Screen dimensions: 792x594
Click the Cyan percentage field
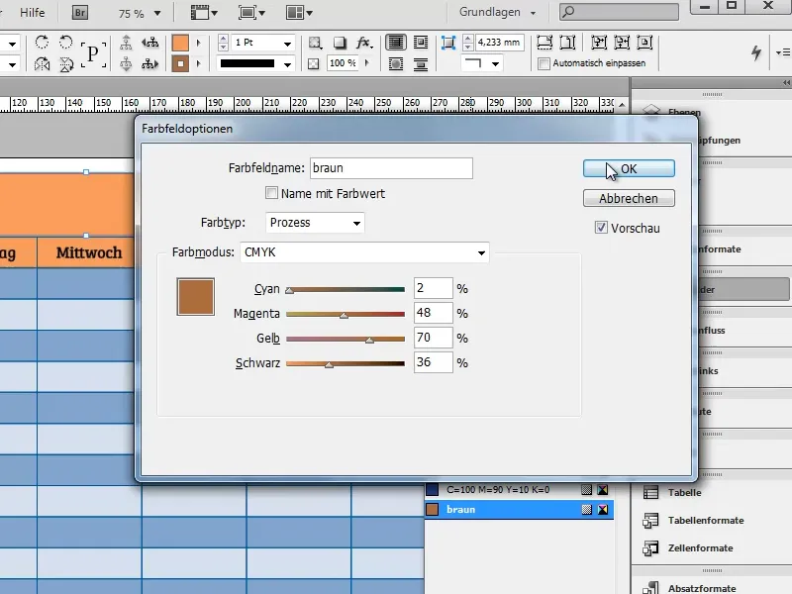433,288
